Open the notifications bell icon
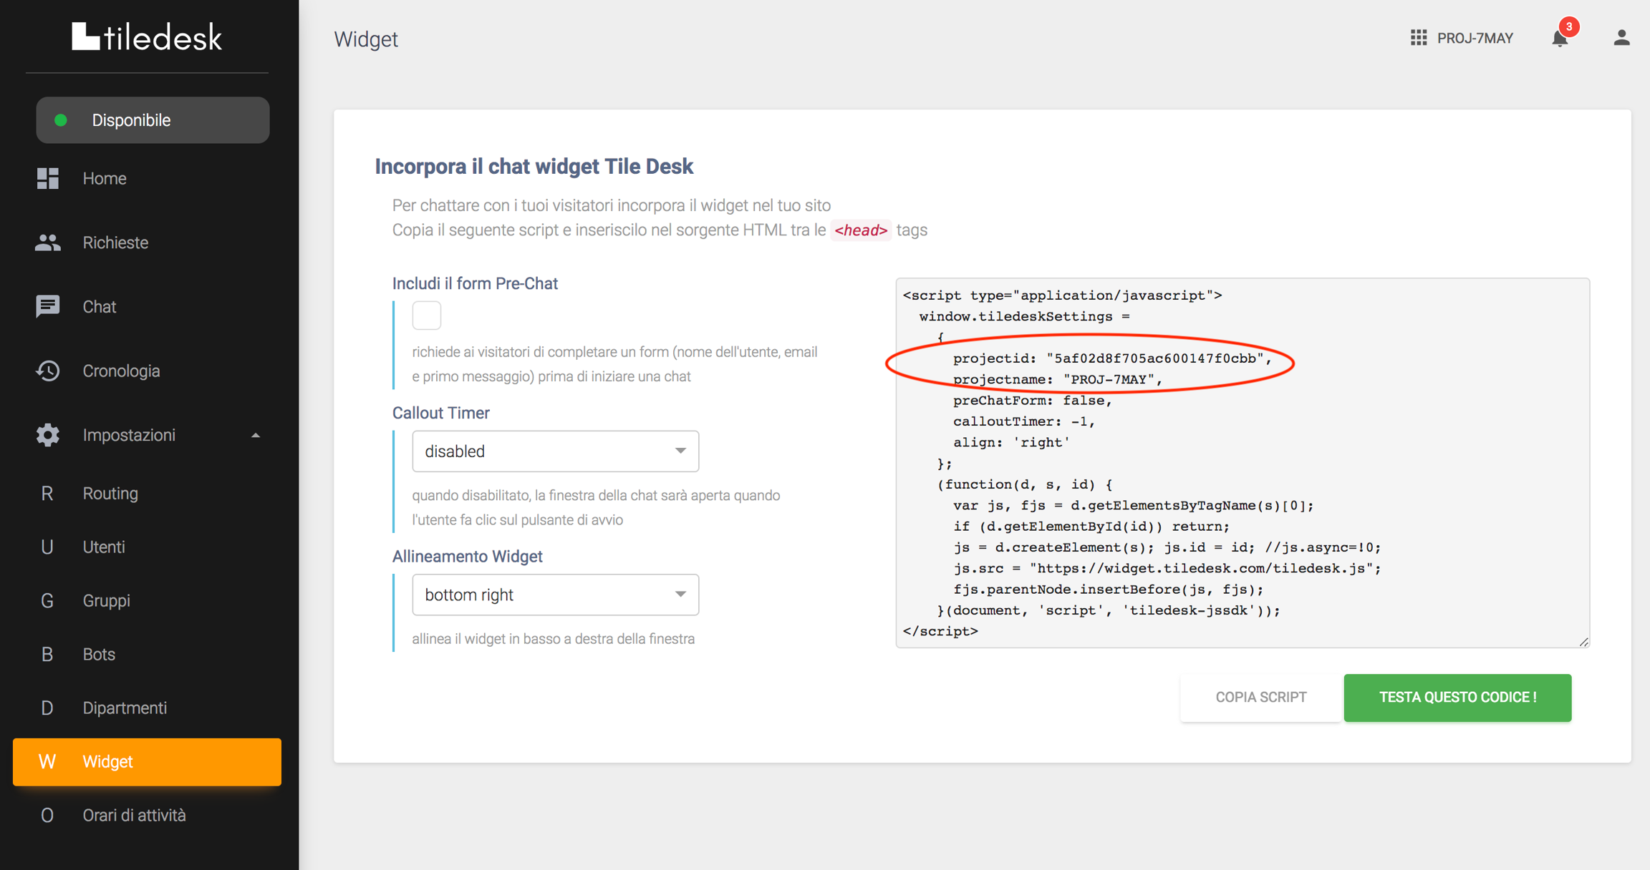 [1560, 38]
